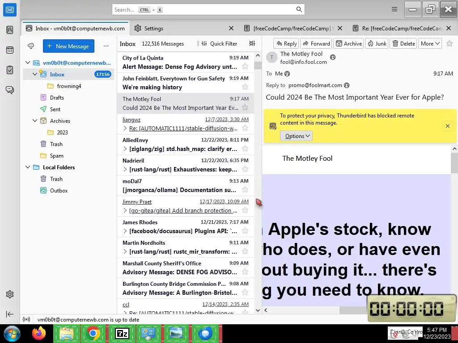Delete the open message

coord(403,43)
